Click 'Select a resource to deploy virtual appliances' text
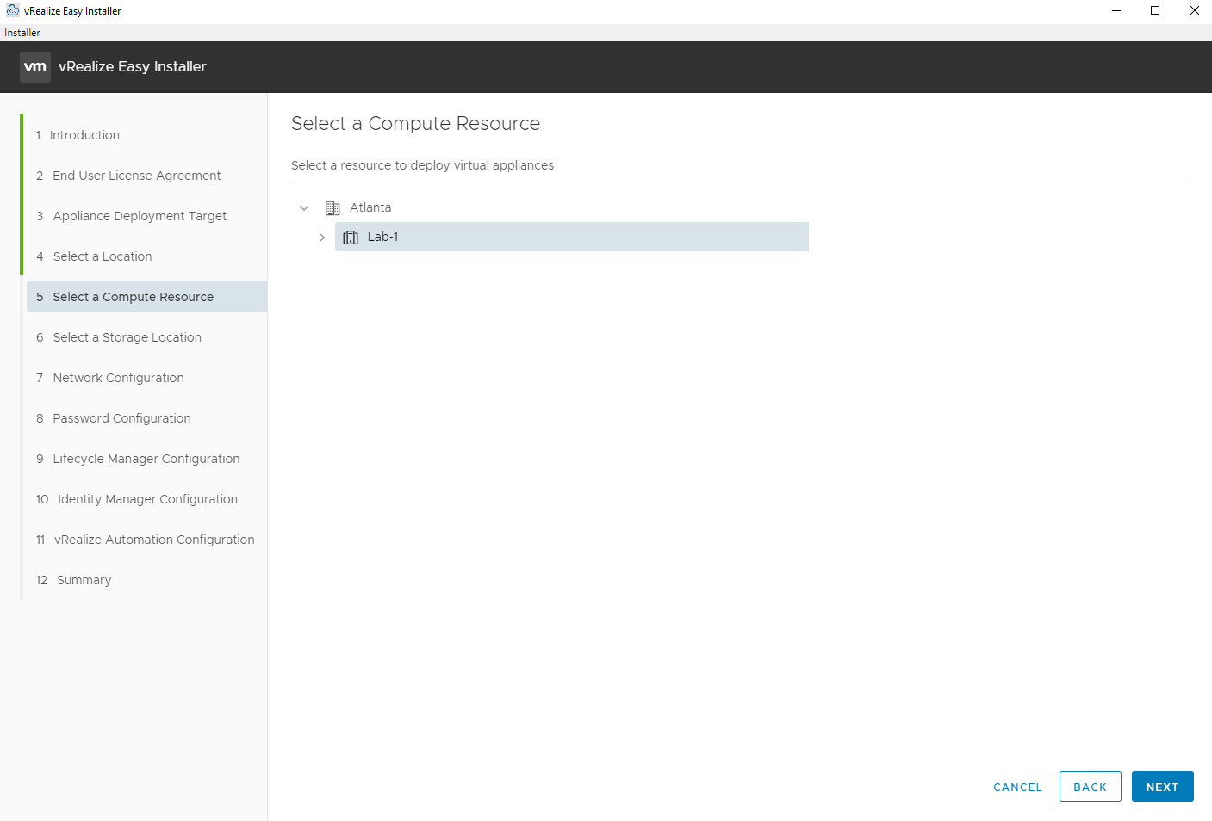 coord(422,165)
